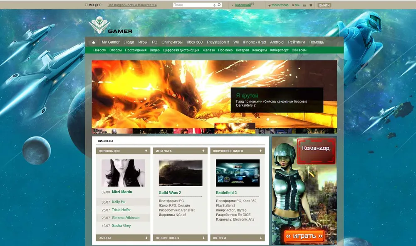Open the Tricia Helfer link
This screenshot has height=246, width=416.
point(121,210)
